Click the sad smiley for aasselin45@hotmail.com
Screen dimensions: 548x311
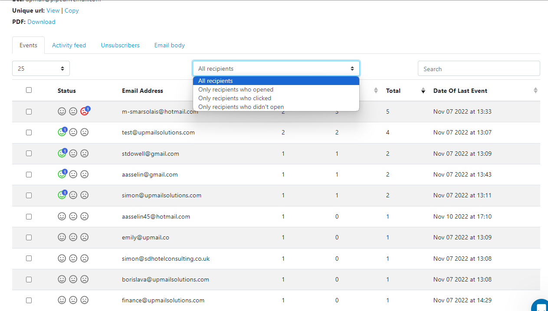pyautogui.click(x=84, y=216)
